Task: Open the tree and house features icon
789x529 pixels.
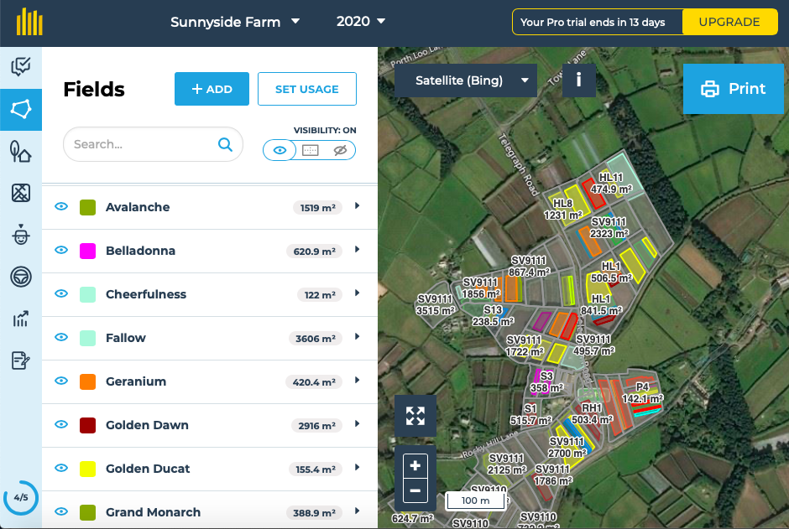Action: click(21, 151)
